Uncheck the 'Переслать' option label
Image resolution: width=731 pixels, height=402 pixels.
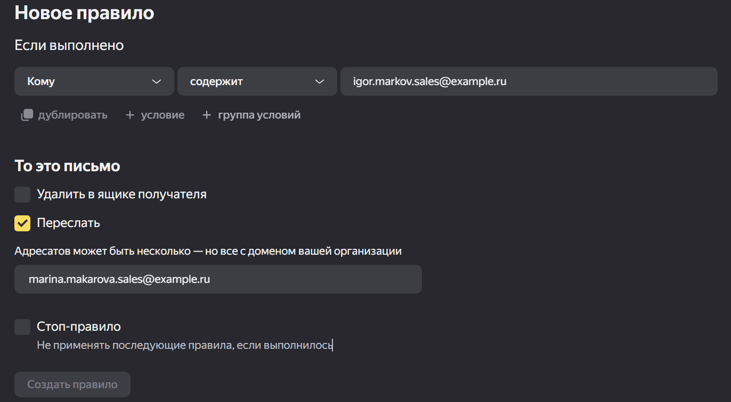click(68, 223)
